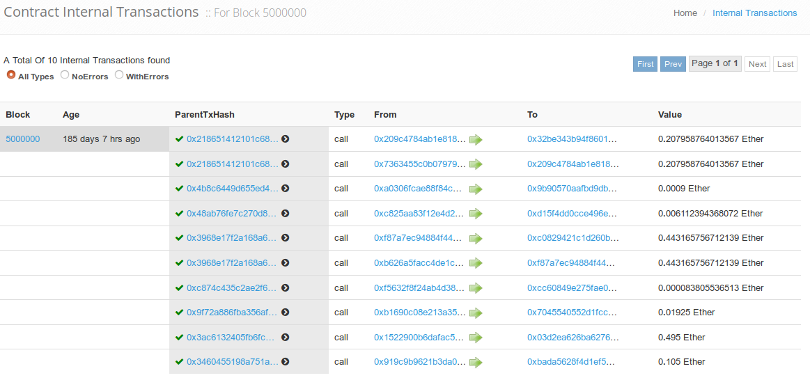Click the circle arrow icon beside 0x48ab76fe7c270d8 hash

point(286,214)
